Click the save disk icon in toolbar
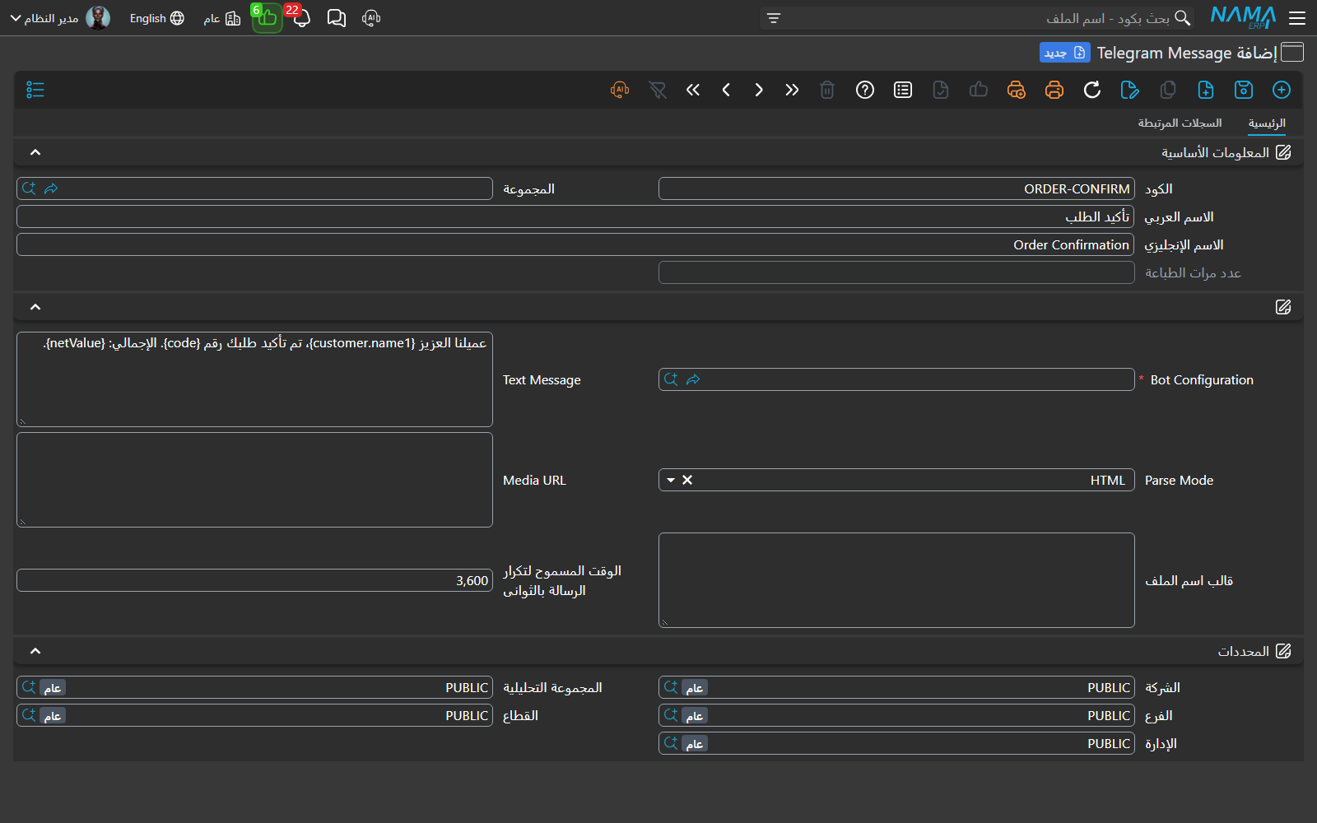This screenshot has width=1317, height=823. pos(1244,90)
